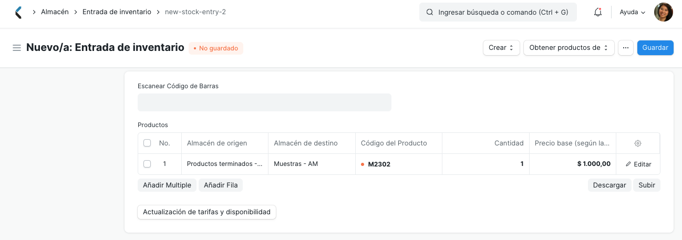Toggle the select-all checkbox in Productos header
The height and width of the screenshot is (240, 682).
tap(147, 143)
